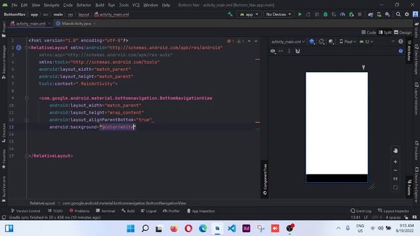Open the File menu
Screen dimensions: 420x236
coord(14,5)
